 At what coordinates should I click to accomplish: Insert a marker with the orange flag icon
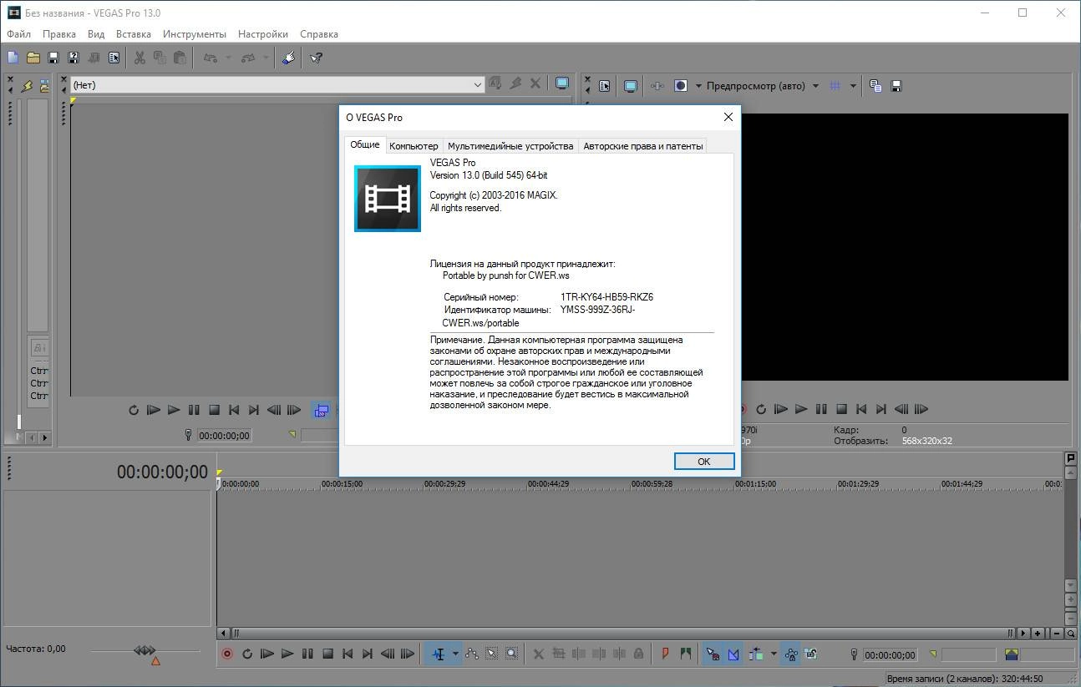tap(666, 654)
